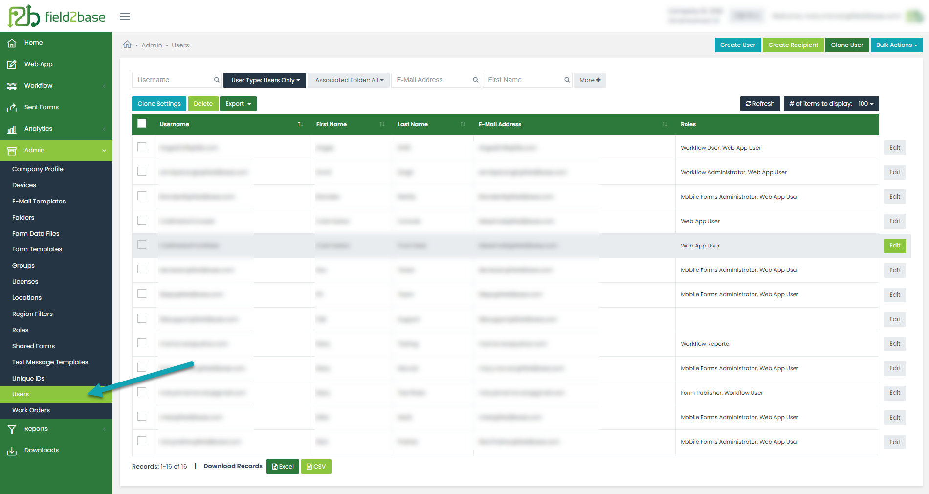Open Company Profile in Admin menu
This screenshot has height=494, width=929.
pos(38,169)
